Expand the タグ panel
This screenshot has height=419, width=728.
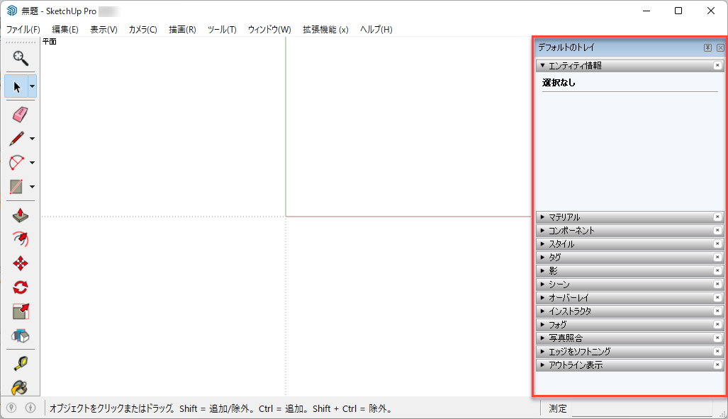coord(554,258)
